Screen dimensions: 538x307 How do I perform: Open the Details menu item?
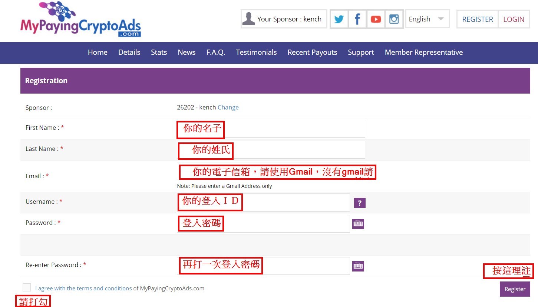click(x=129, y=53)
